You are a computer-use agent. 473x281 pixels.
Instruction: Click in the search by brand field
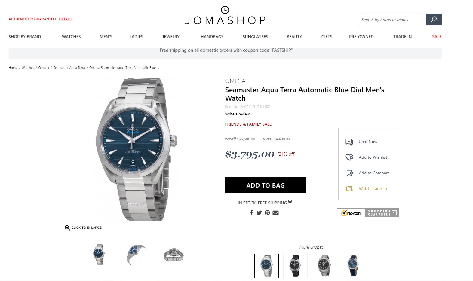pyautogui.click(x=392, y=20)
